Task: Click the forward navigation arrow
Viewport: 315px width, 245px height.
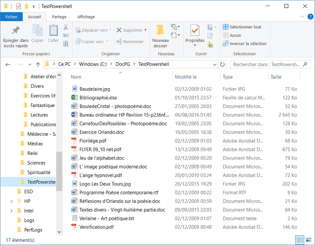Action: (x=20, y=65)
